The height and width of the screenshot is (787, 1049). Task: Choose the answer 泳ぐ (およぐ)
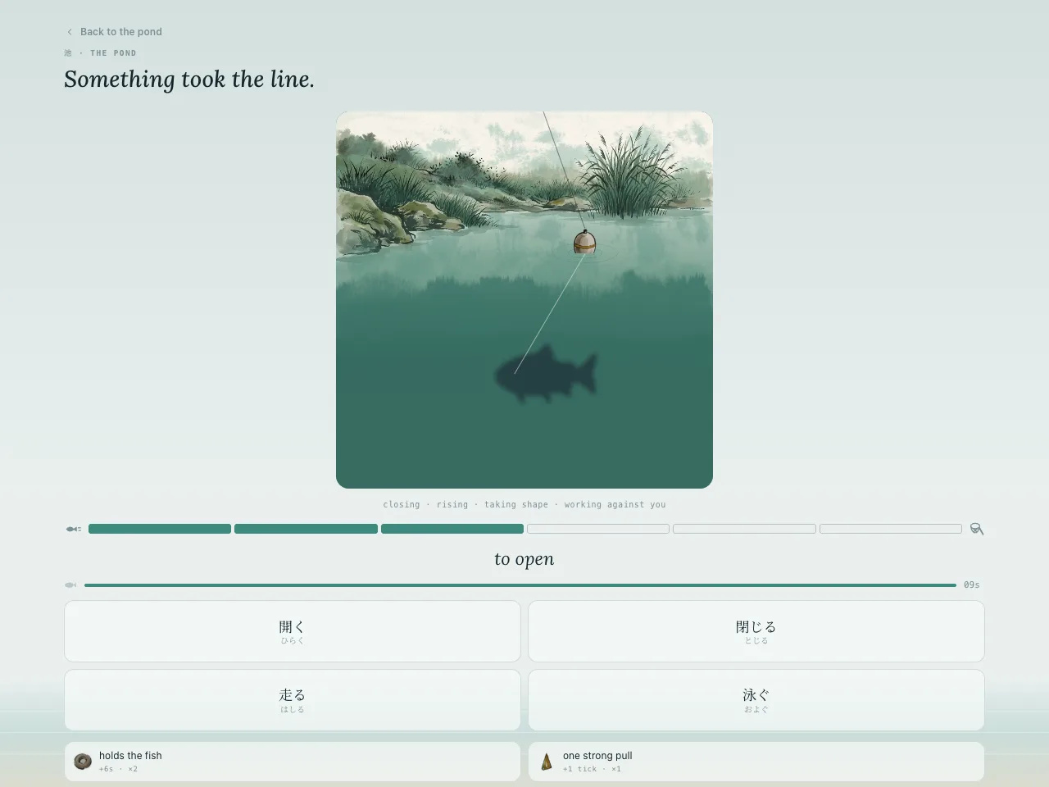[x=756, y=700]
